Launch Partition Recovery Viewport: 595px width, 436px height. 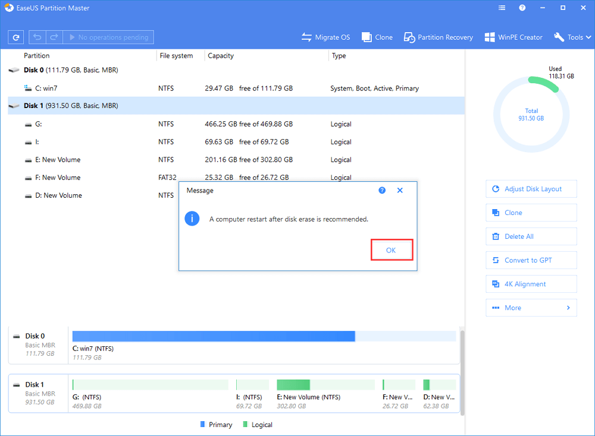(x=439, y=37)
